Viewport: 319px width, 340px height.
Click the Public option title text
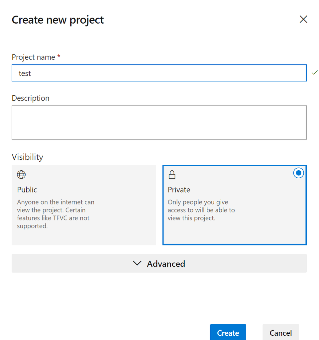27,190
